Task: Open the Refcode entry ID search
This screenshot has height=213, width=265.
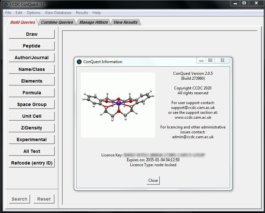Action: pos(32,163)
